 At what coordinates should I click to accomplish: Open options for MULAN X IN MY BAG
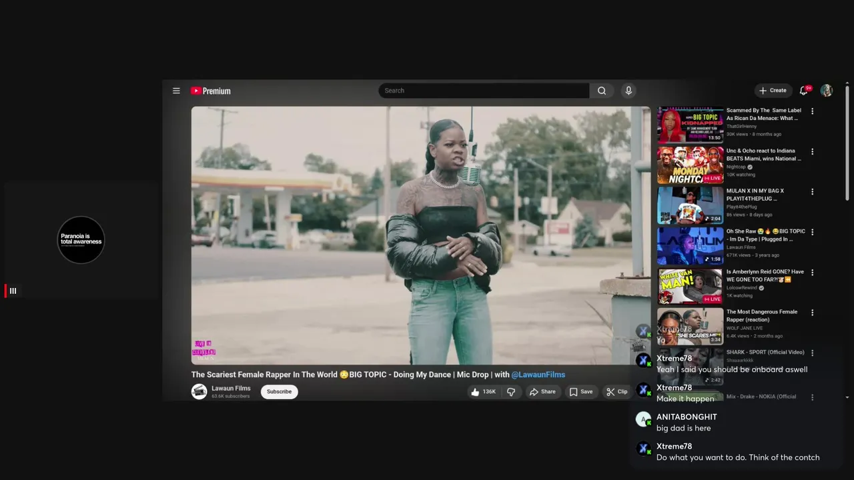(x=812, y=191)
